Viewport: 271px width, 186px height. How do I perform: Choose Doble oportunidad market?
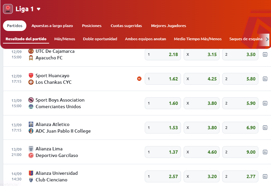(x=100, y=39)
